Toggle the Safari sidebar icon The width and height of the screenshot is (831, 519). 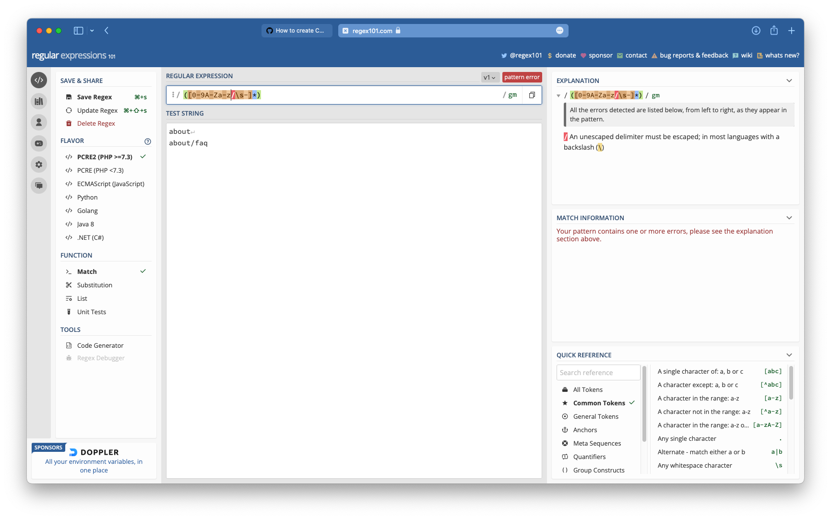79,31
